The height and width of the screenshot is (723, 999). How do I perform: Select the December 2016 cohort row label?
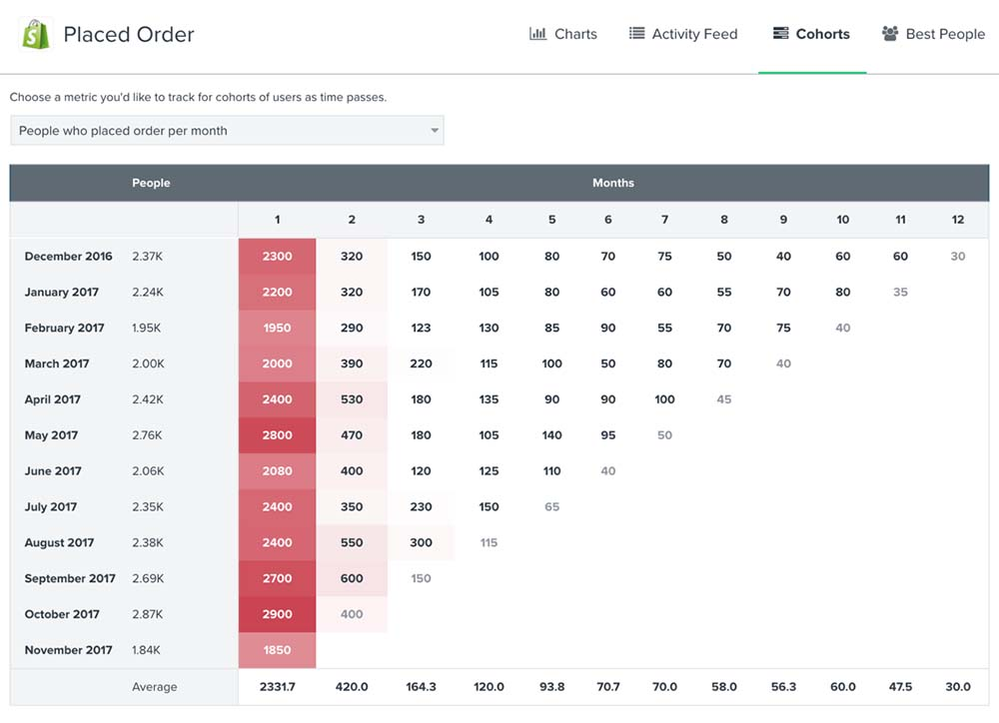[x=68, y=256]
